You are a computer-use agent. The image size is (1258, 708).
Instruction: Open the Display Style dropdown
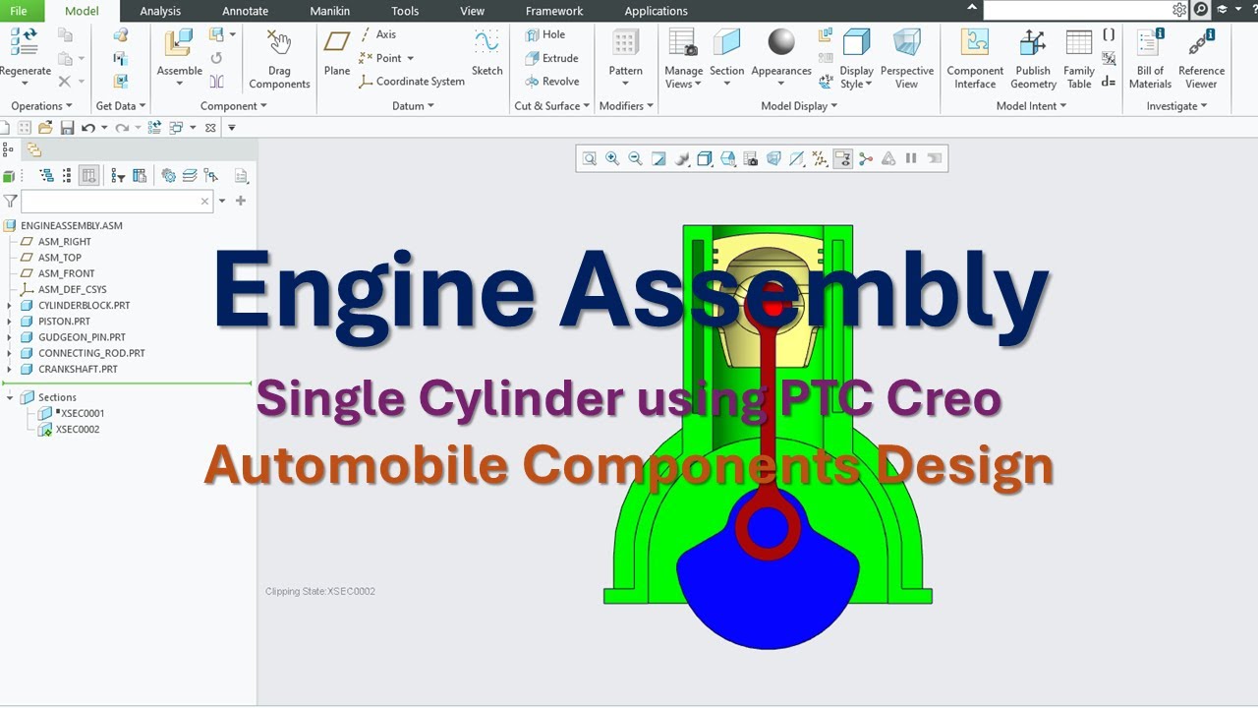coord(870,85)
